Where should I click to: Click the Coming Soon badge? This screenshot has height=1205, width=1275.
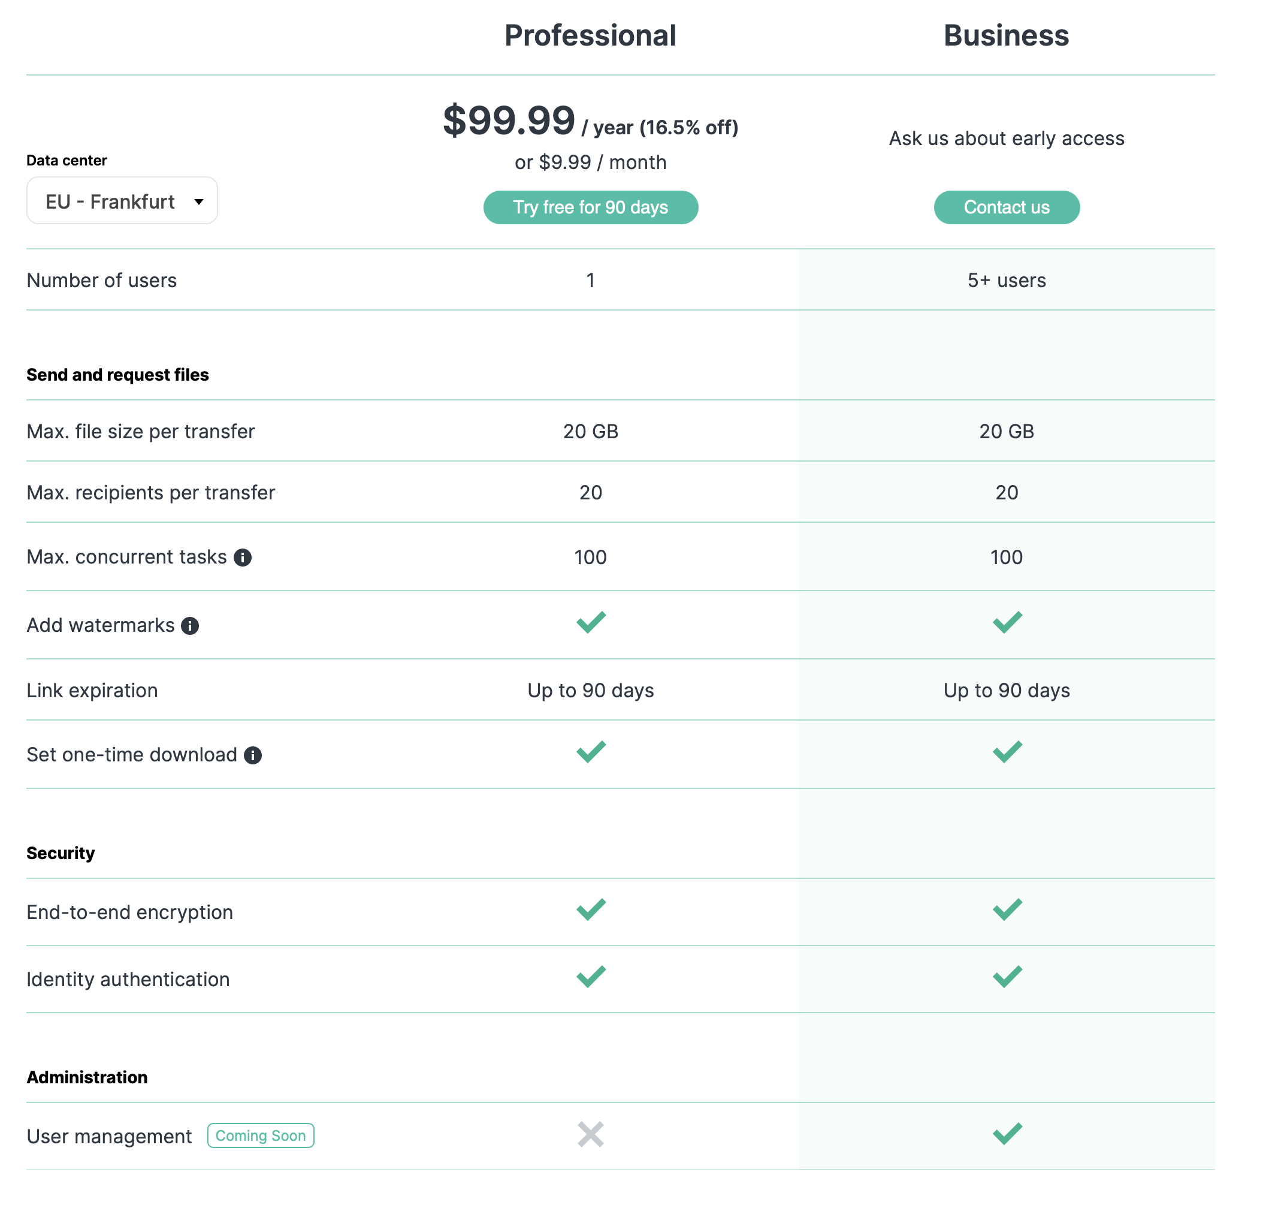pos(261,1135)
